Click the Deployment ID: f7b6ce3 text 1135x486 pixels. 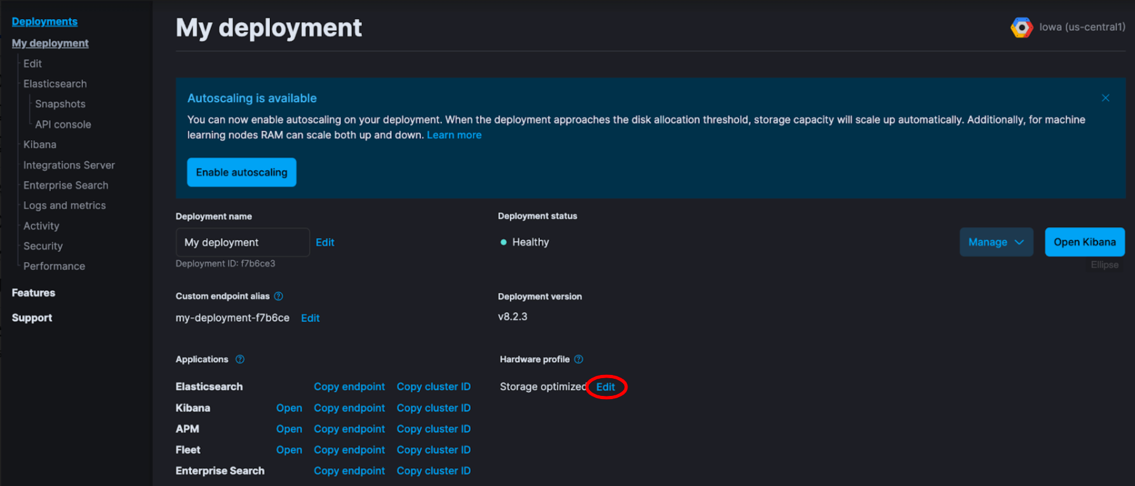tap(225, 263)
